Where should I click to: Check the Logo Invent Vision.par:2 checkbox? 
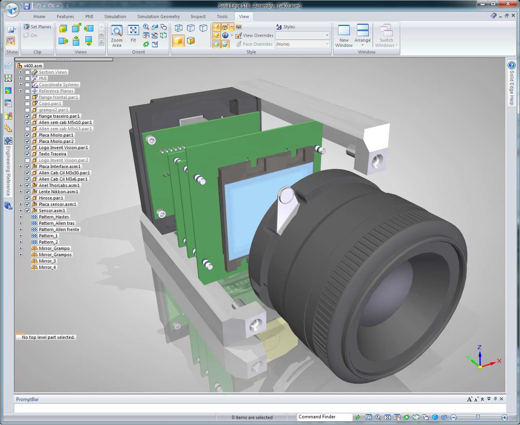pos(28,161)
